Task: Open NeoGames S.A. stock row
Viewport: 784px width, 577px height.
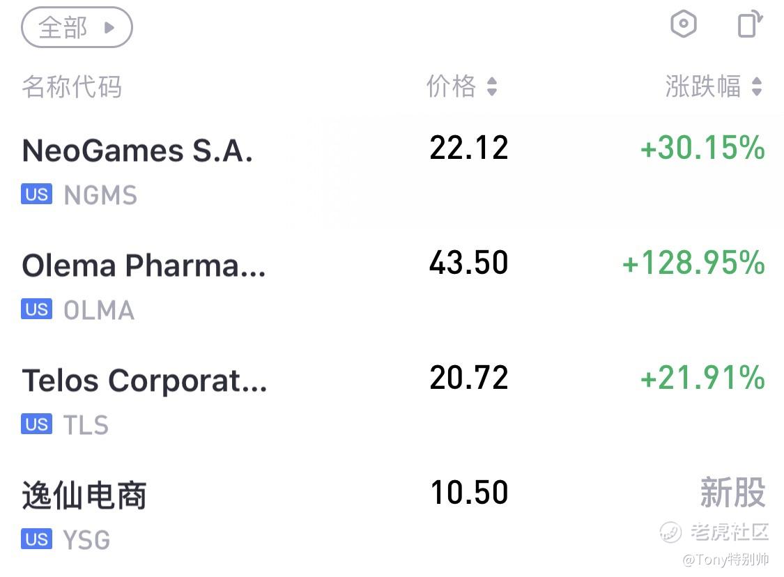Action: [392, 170]
